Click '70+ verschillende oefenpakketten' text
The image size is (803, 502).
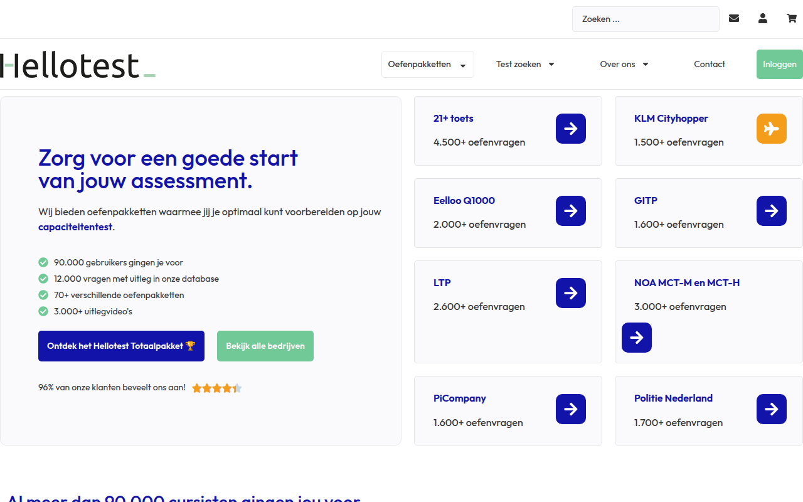119,295
